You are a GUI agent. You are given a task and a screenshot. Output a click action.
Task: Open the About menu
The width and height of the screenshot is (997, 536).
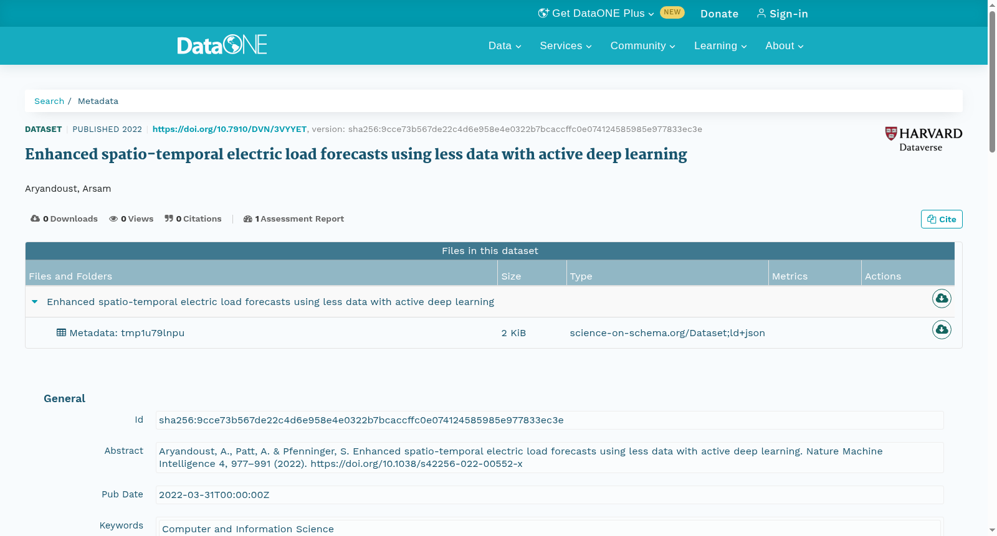[x=785, y=45]
